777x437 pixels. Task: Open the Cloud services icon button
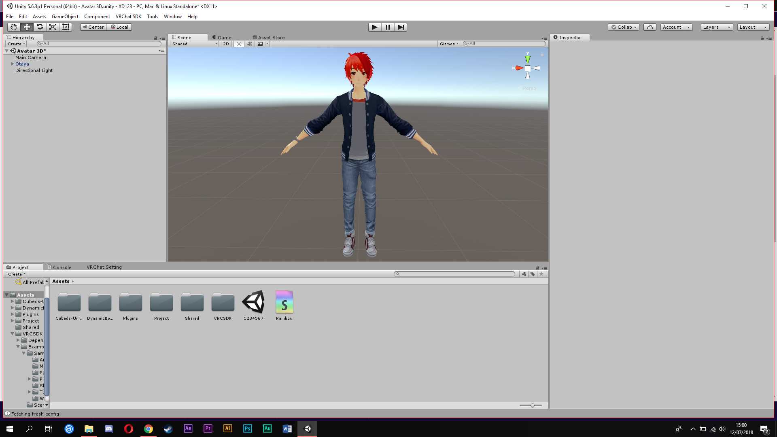click(650, 27)
